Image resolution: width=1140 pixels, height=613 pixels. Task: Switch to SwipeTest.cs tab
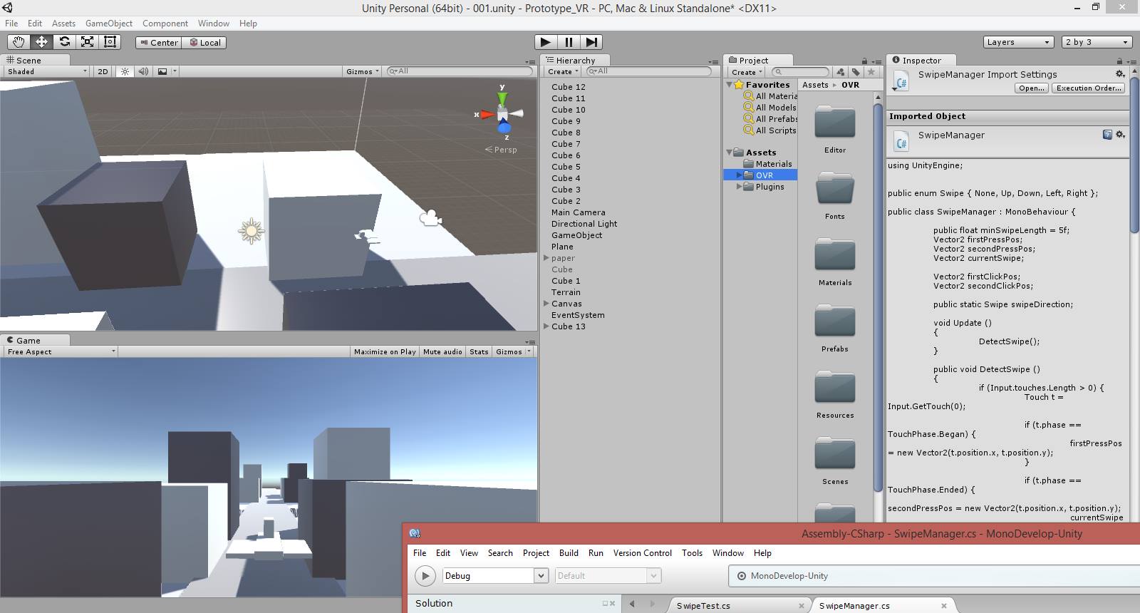pyautogui.click(x=703, y=606)
